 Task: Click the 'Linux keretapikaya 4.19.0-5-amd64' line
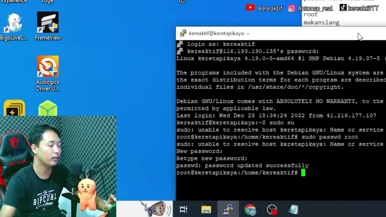pos(281,58)
